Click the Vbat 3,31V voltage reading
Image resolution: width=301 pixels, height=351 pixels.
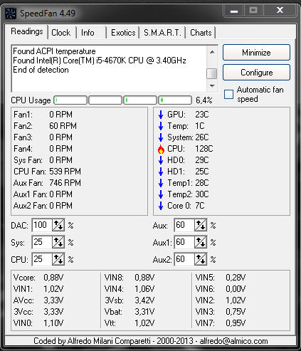pos(130,312)
